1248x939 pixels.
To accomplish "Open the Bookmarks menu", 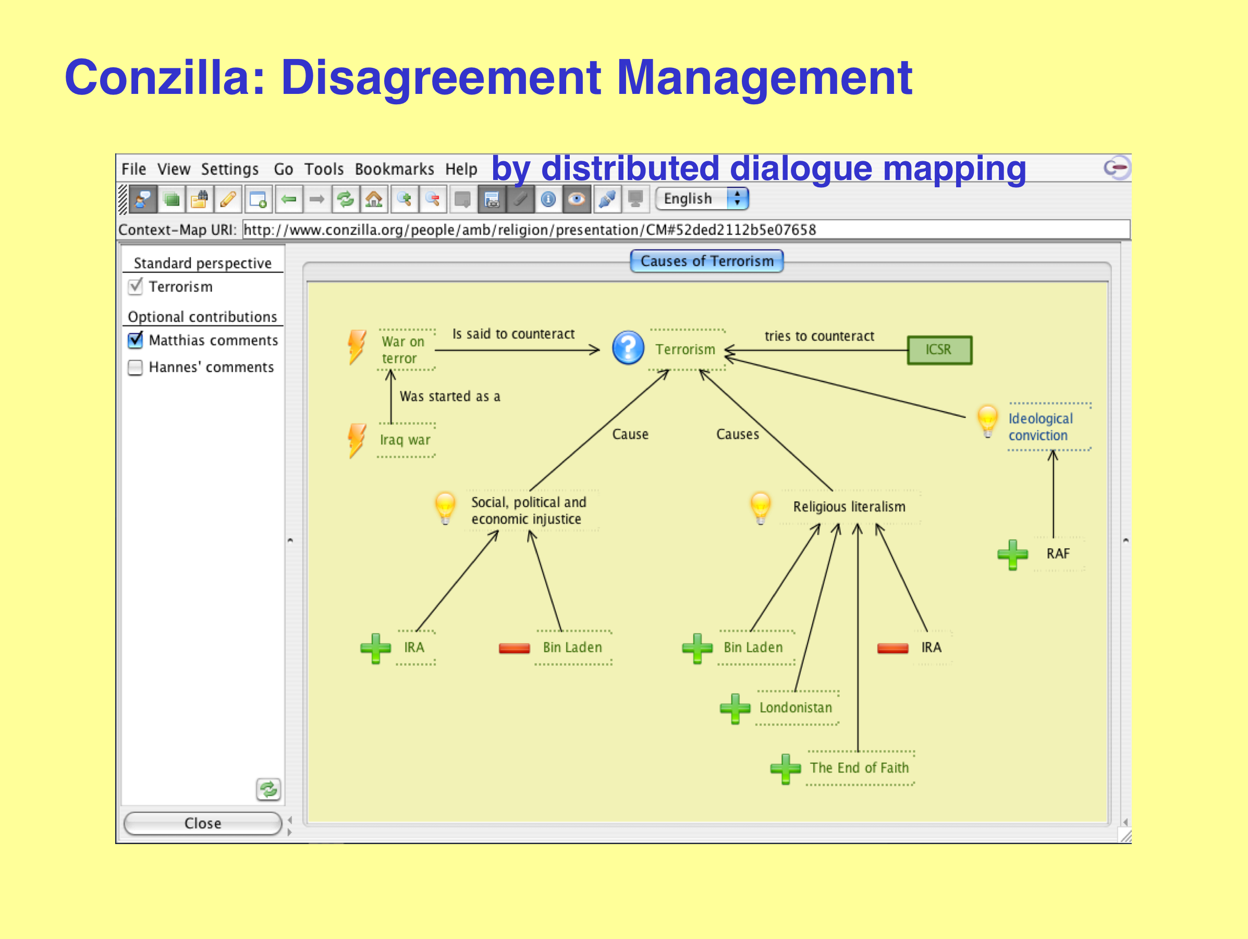I will pyautogui.click(x=394, y=169).
